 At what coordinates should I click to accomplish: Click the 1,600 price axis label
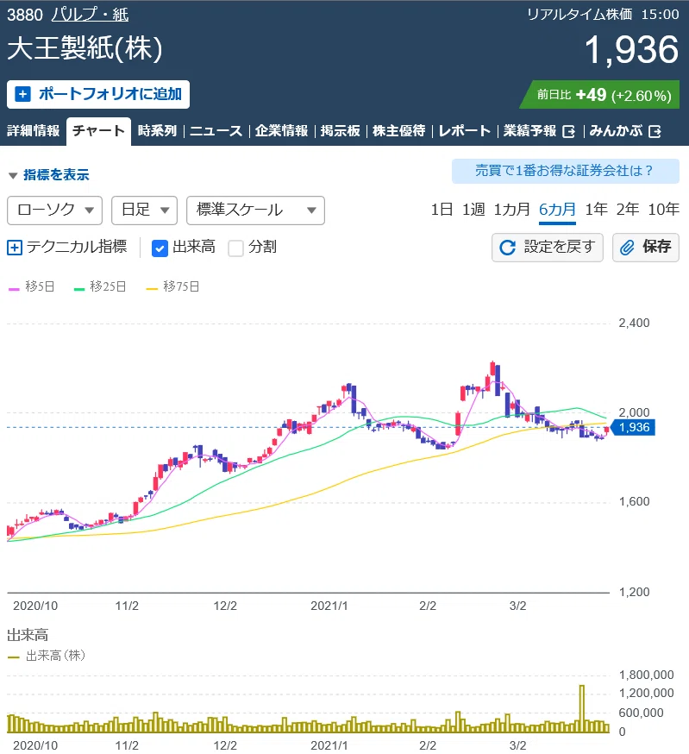click(x=634, y=501)
